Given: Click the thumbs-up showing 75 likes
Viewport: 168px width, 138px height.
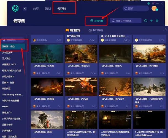Looking at the screenshot, I should click(x=160, y=40).
